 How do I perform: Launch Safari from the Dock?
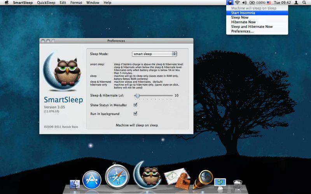pyautogui.click(x=117, y=176)
